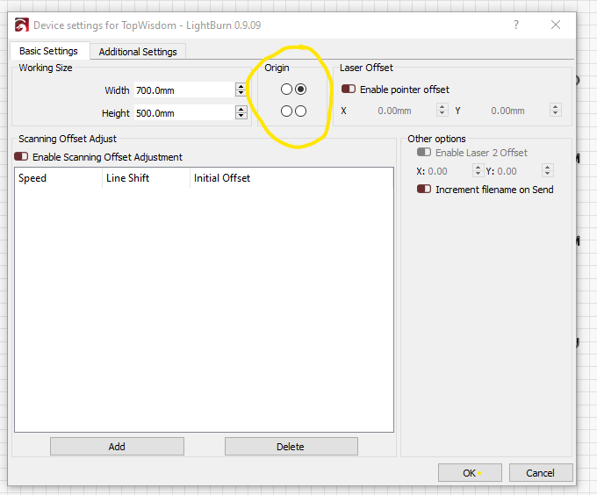
Task: Click the Laser 2 X offset field
Action: click(x=449, y=171)
